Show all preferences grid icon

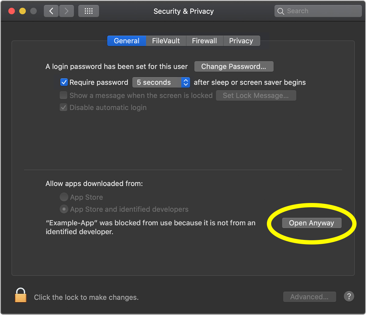coord(88,11)
